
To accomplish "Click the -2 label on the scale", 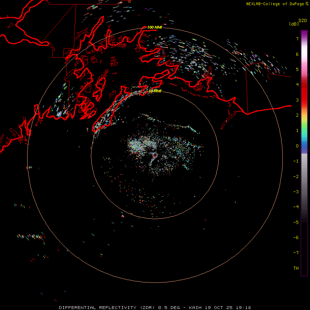I will tap(296, 177).
